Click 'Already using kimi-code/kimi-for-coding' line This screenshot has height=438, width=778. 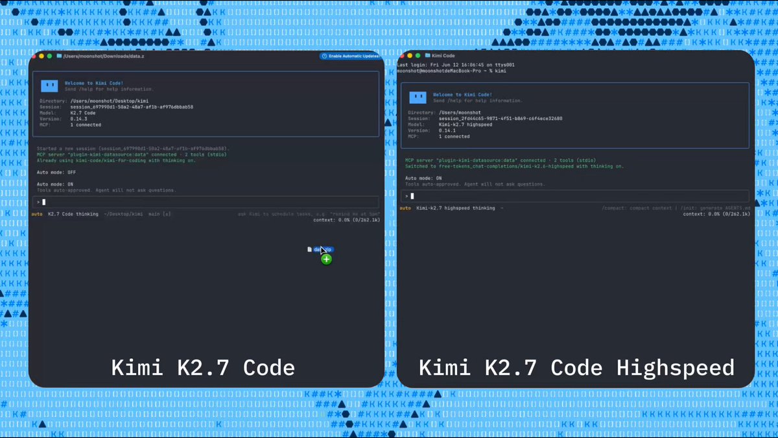click(116, 160)
